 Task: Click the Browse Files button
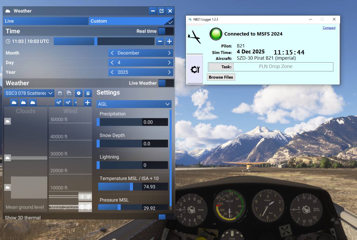click(221, 77)
